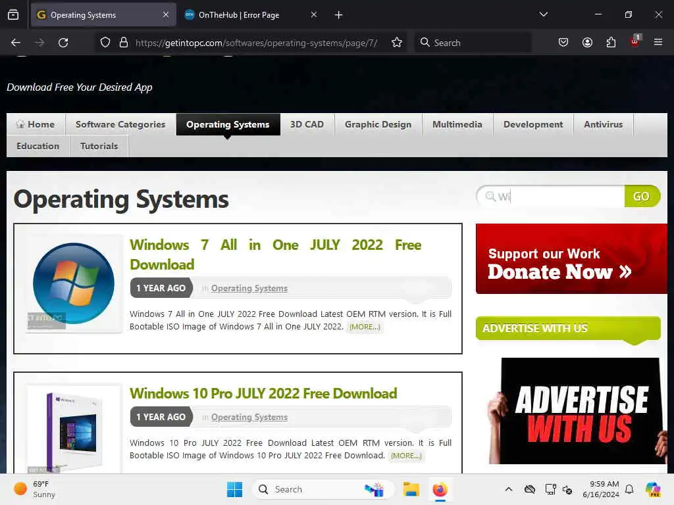The height and width of the screenshot is (505, 674).
Task: Click Operating Systems link under Windows 7 post
Action: point(249,288)
